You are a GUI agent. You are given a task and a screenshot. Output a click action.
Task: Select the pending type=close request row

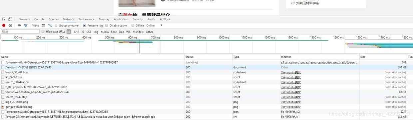206,62
